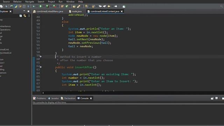Image resolution: width=224 pixels, height=126 pixels.
Task: Open the Window menu
Action: (x=70, y=2)
